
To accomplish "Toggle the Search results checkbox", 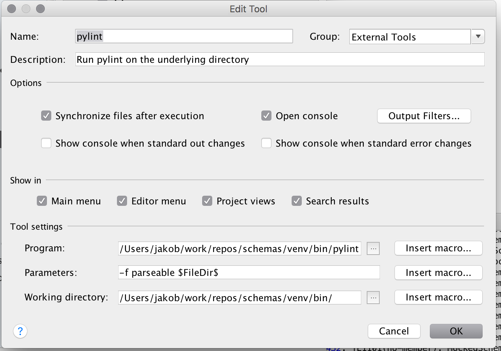I will click(x=297, y=201).
